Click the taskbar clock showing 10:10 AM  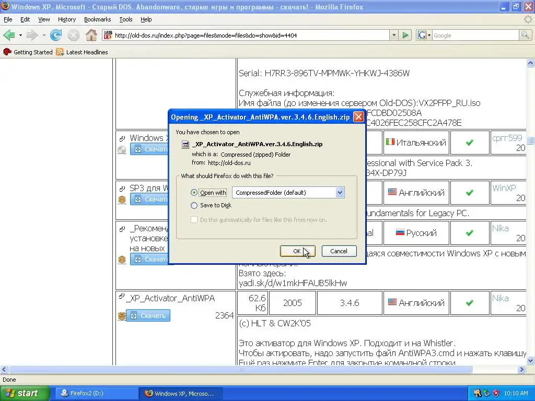click(516, 393)
